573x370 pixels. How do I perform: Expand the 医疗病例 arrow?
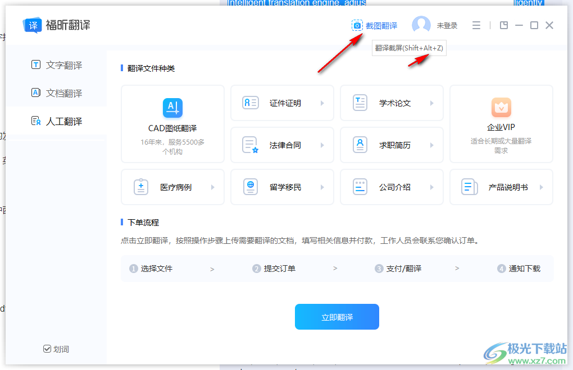coord(213,187)
